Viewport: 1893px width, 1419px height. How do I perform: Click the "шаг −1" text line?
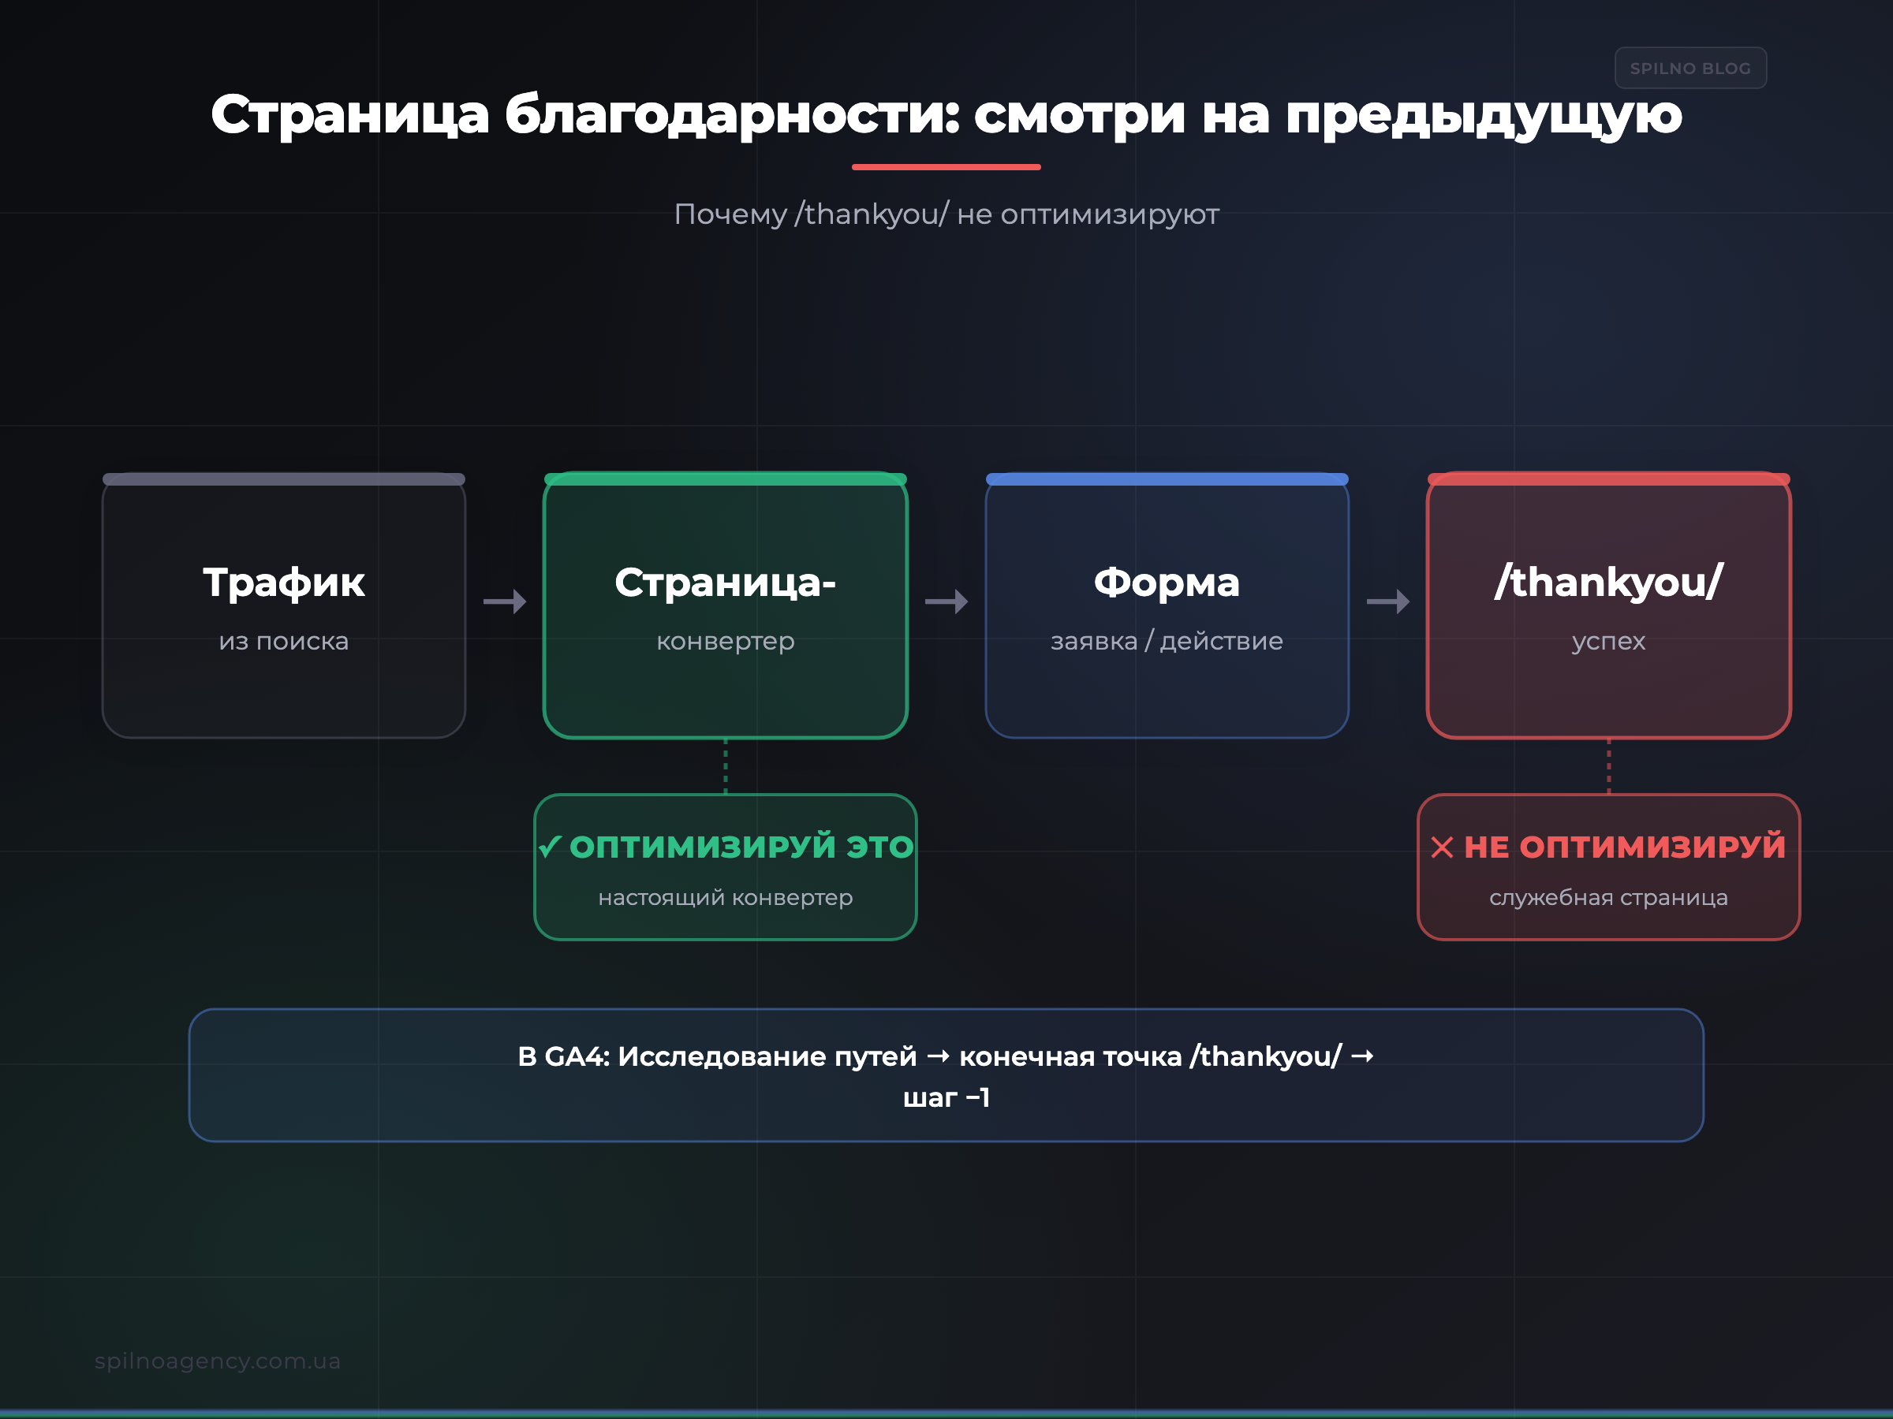[x=946, y=1097]
